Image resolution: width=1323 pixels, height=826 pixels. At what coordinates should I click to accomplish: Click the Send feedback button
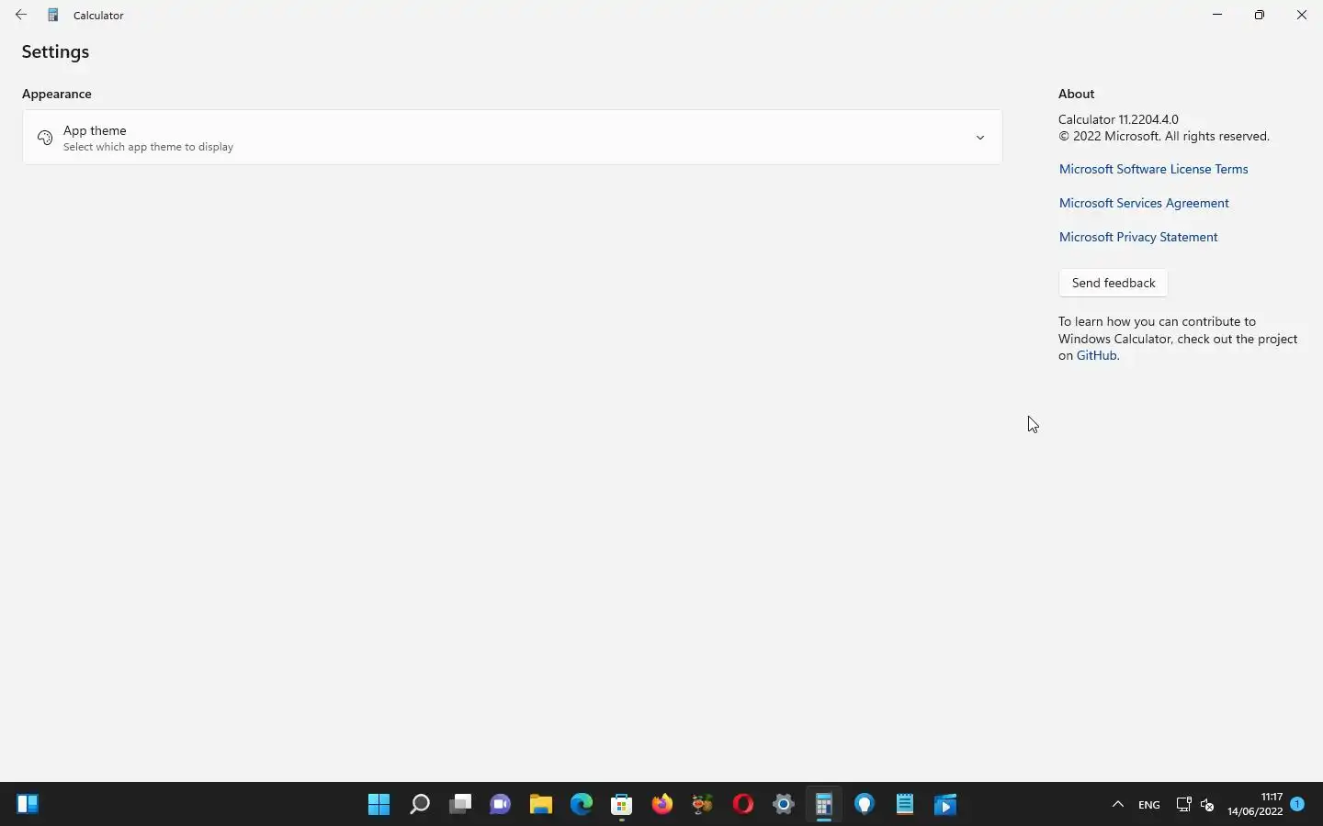1114,283
